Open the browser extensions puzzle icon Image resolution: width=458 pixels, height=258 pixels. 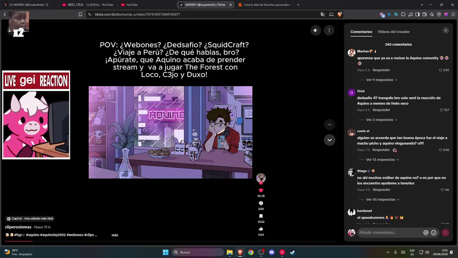tap(403, 14)
